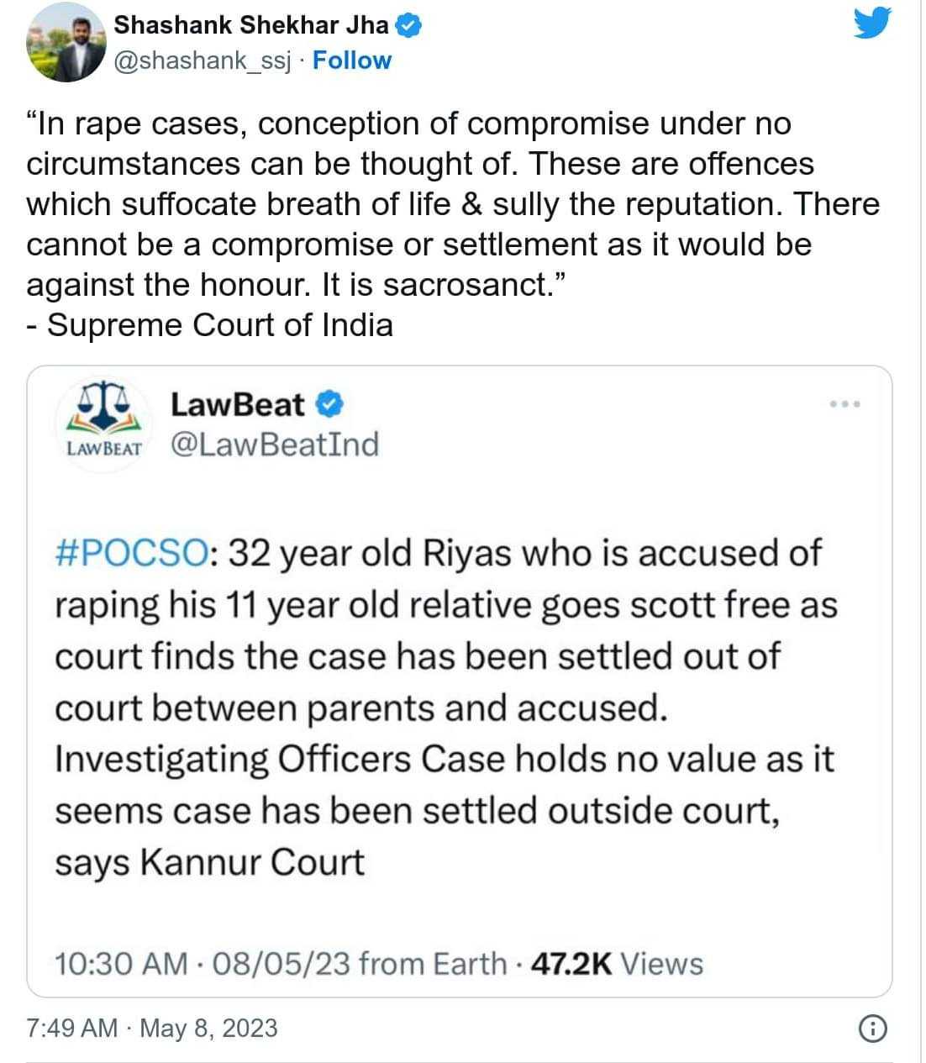Click the Twitter bird logo

tap(871, 25)
